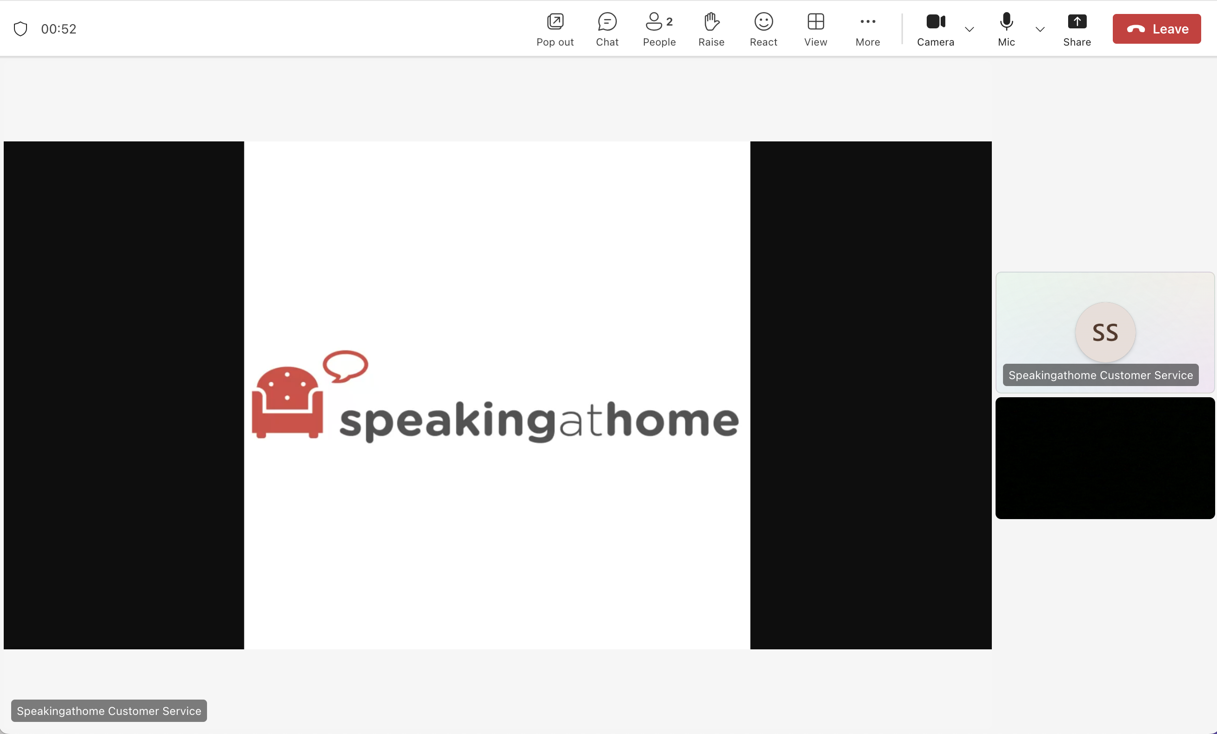Screen dimensions: 1217x734
Task: Toggle More meeting options
Action: [x=867, y=29]
